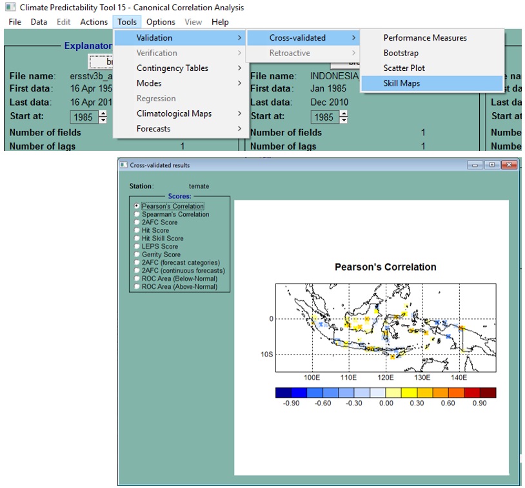525x488 pixels.
Task: Open the Options menu
Action: [161, 22]
